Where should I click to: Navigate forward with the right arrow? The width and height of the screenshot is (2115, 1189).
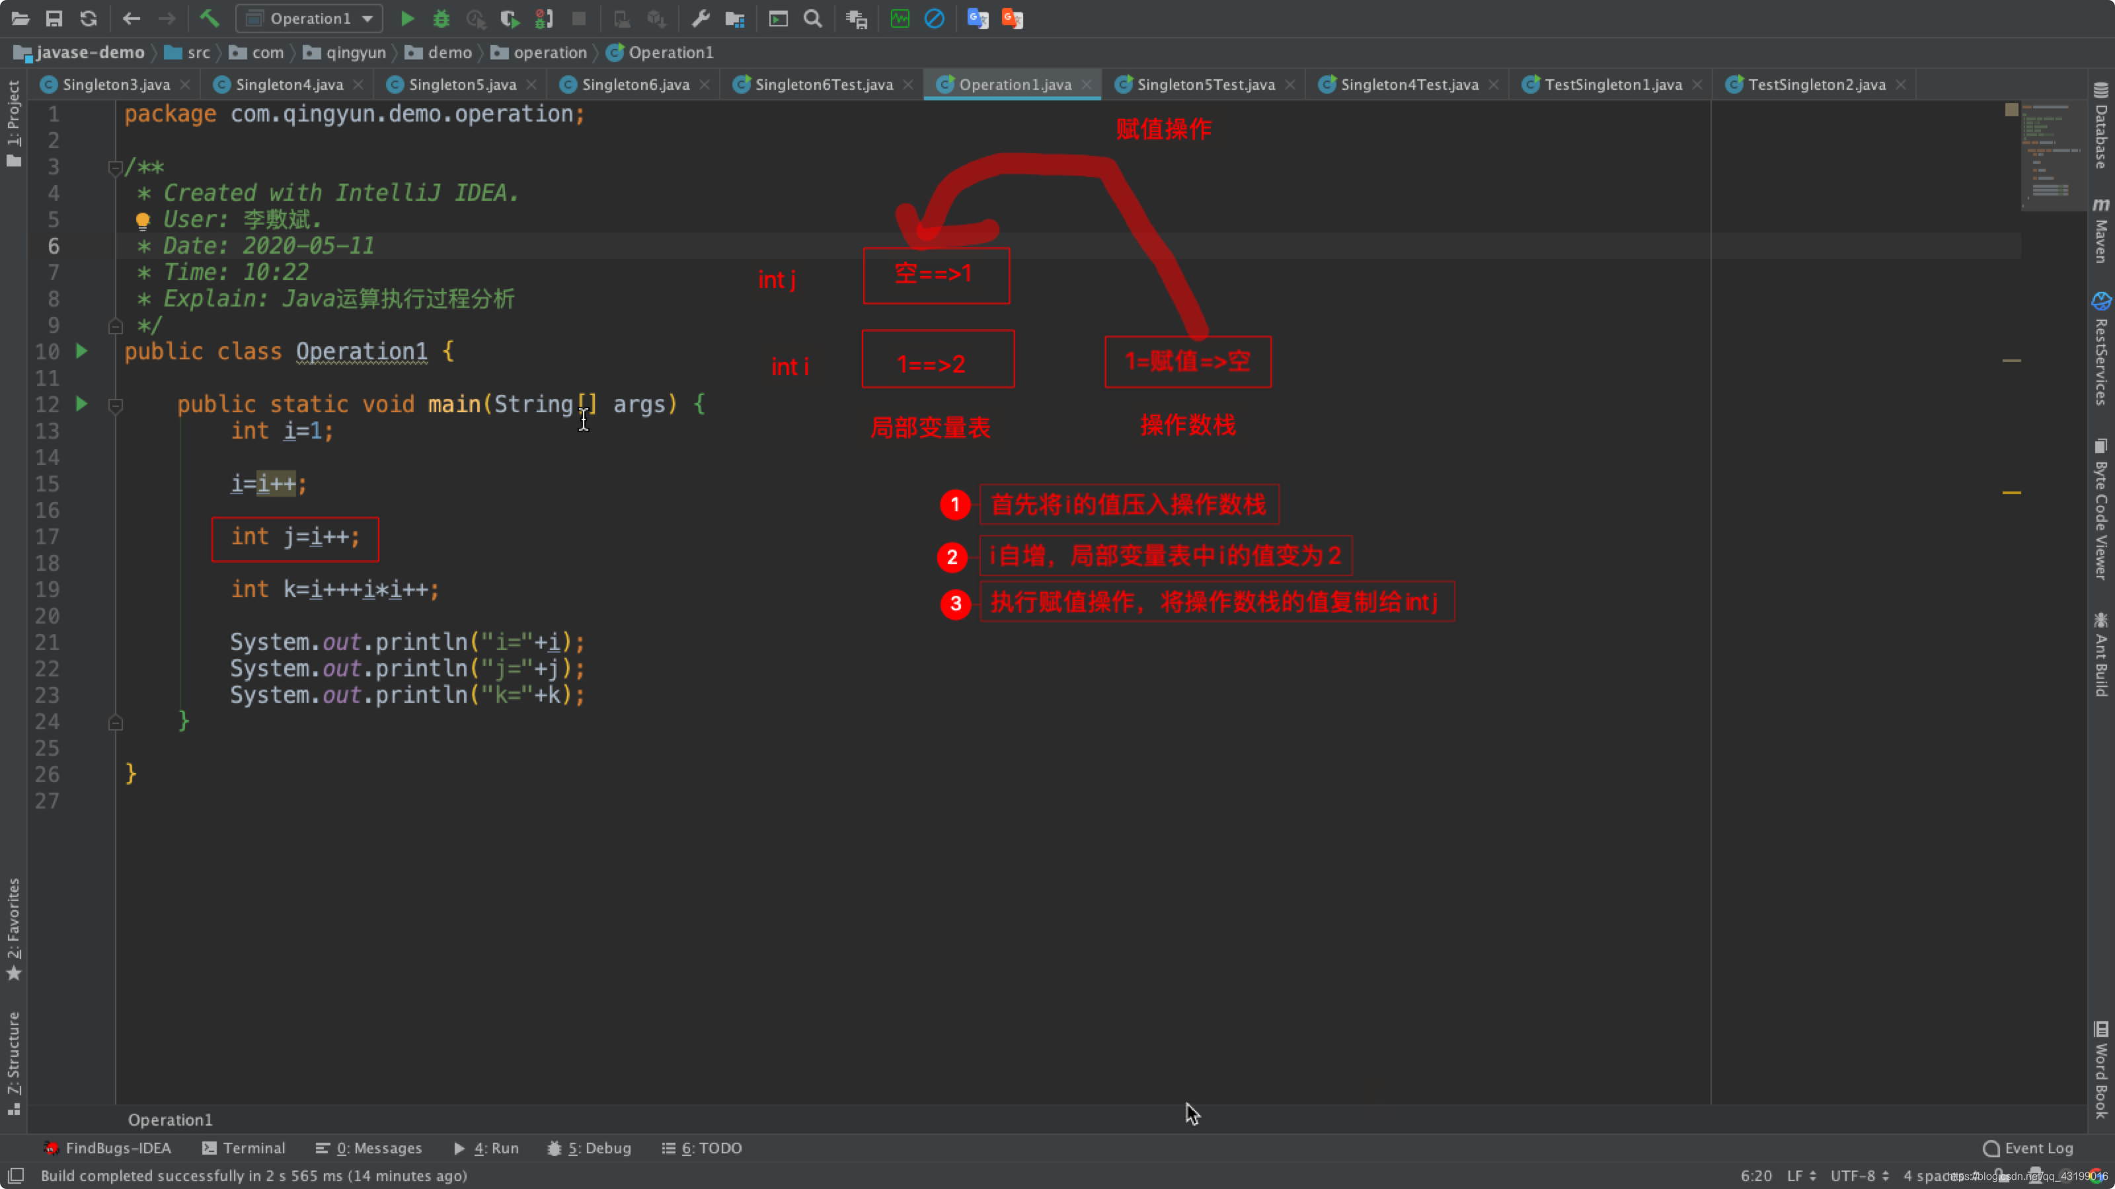tap(167, 18)
